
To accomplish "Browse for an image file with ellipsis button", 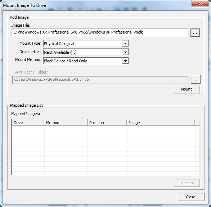I will pyautogui.click(x=195, y=32).
